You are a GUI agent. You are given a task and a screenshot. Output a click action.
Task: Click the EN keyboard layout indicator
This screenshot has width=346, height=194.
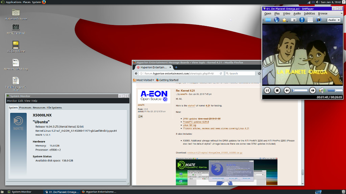[313, 2]
